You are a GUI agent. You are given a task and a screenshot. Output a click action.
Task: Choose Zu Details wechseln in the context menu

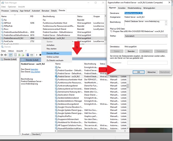click(57, 60)
